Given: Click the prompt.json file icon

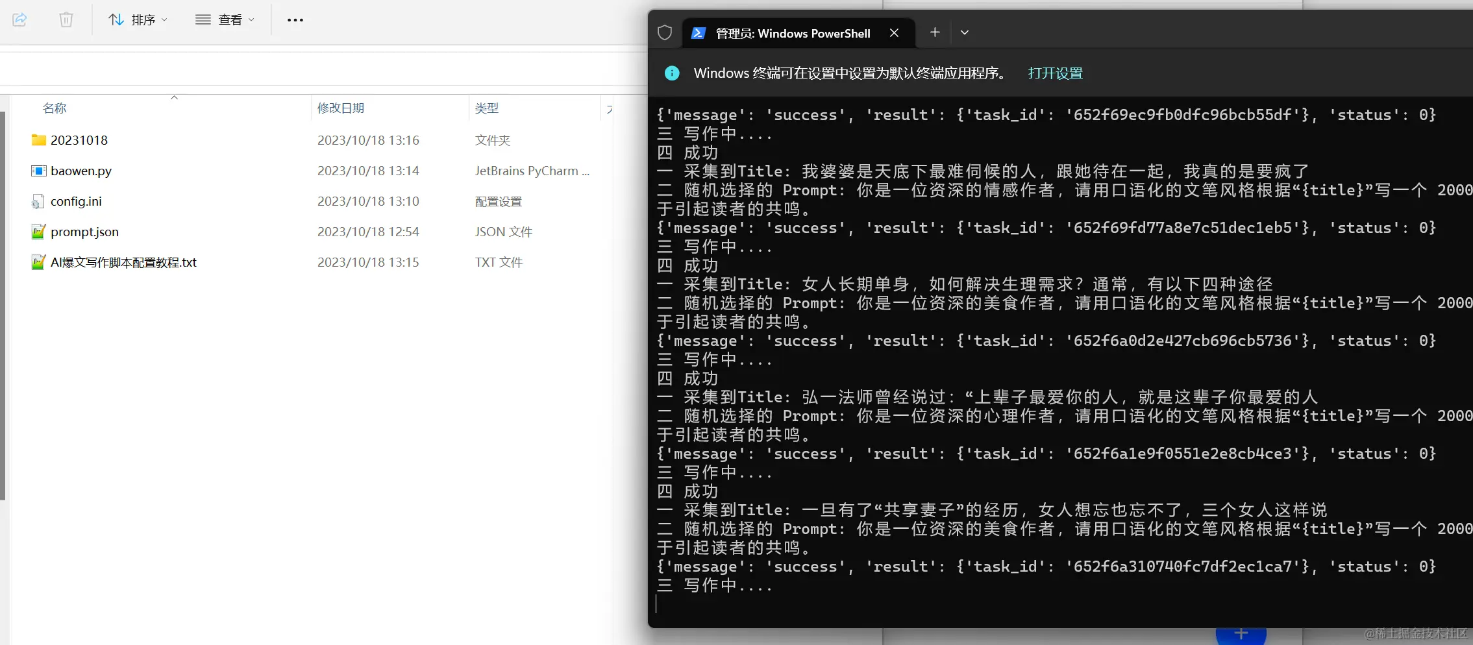Looking at the screenshot, I should [39, 232].
